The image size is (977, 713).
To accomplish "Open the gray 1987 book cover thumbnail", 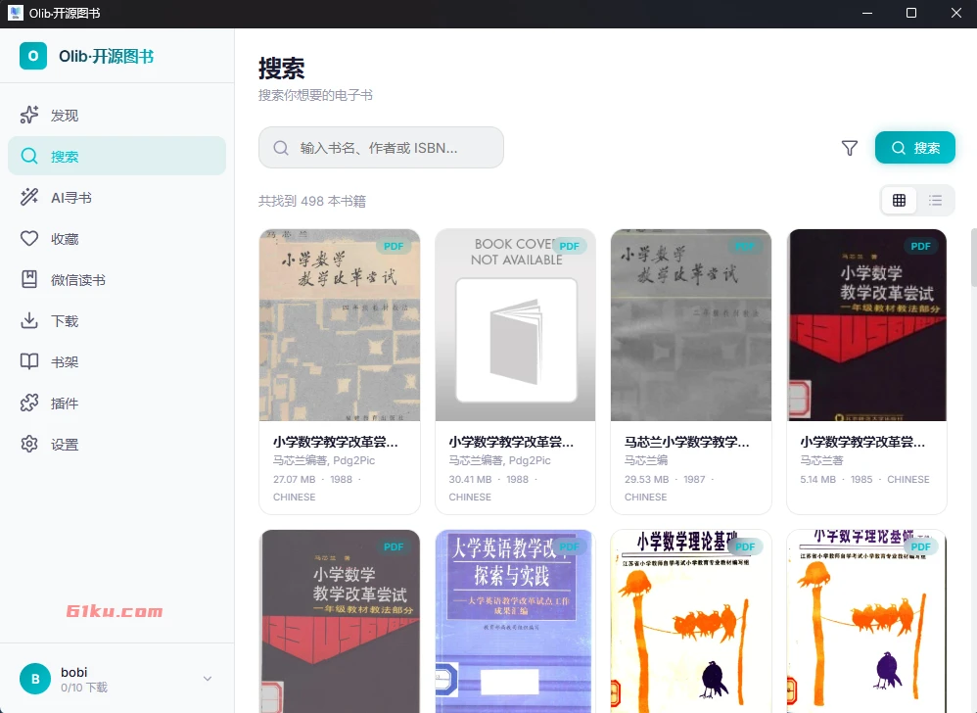I will tap(691, 325).
